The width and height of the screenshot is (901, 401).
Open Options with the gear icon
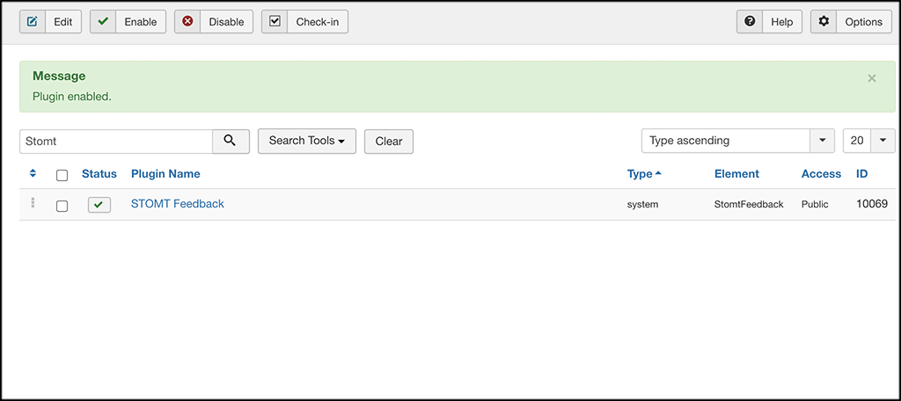coord(851,22)
